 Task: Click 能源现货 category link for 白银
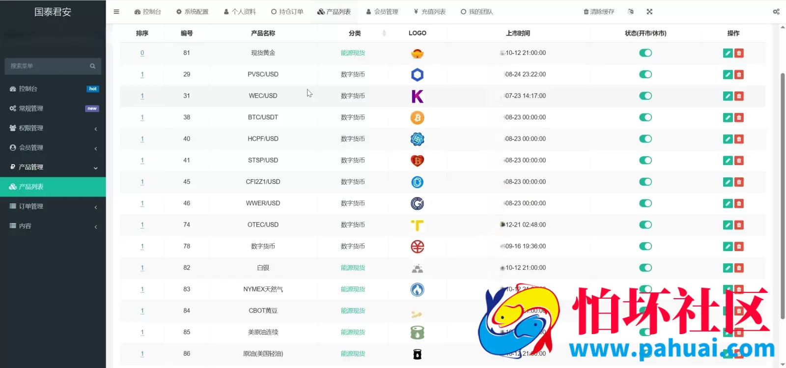coord(353,268)
